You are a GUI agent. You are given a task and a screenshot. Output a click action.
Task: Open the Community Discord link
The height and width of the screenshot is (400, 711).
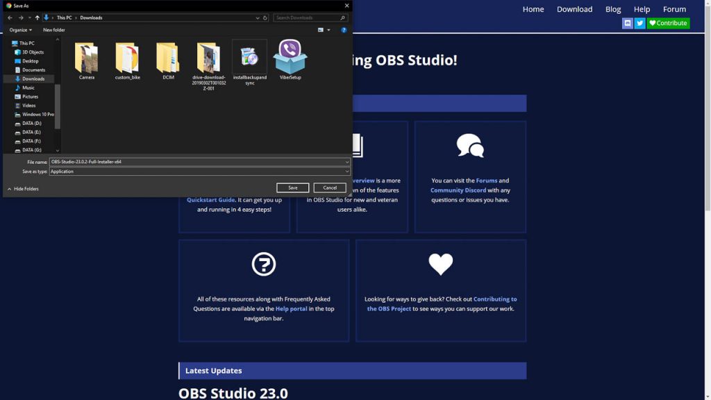pos(458,190)
